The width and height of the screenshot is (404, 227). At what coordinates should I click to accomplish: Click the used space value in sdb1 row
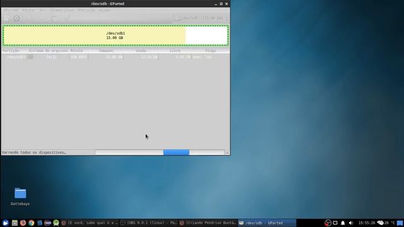[x=149, y=57]
